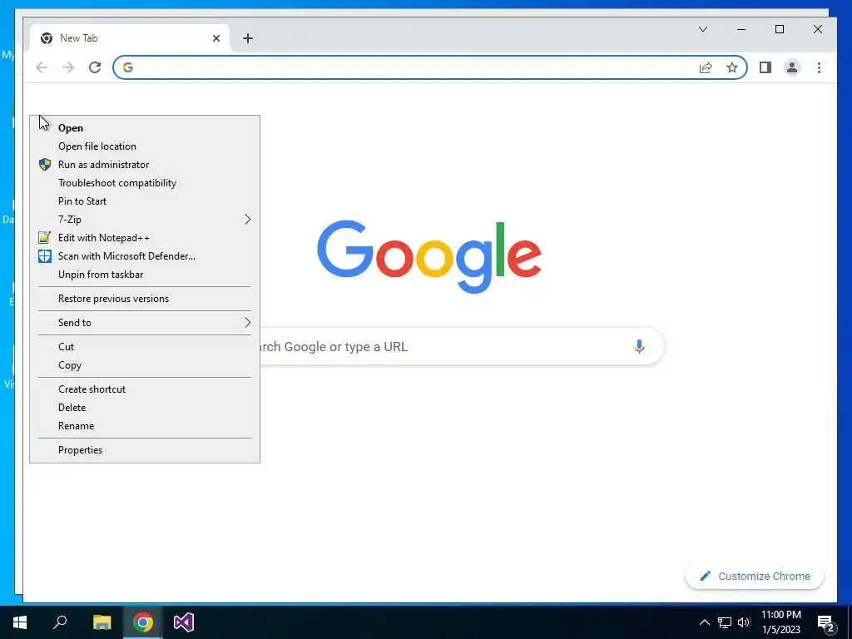Choose Delete in context menu
This screenshot has width=852, height=639.
point(144,408)
